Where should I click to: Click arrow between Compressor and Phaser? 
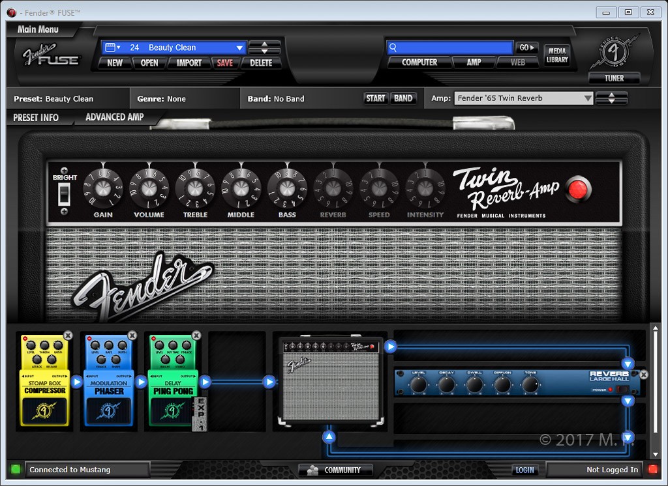click(x=77, y=382)
